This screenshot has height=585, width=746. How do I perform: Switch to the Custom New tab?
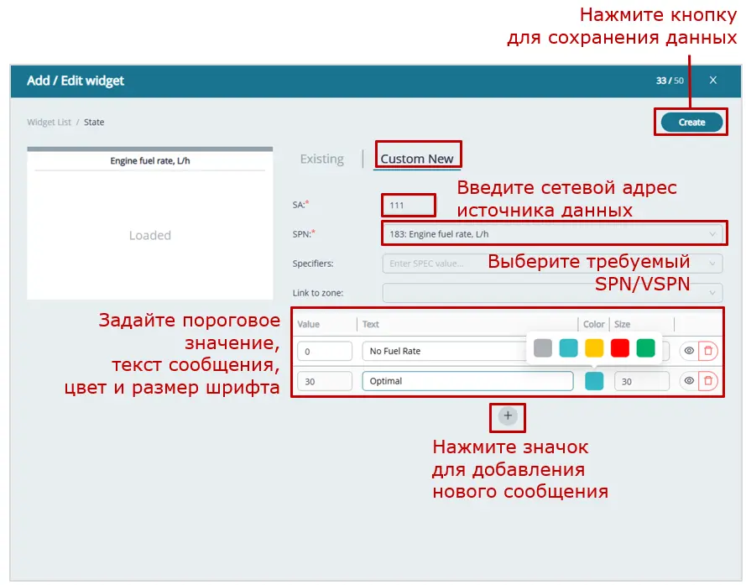[x=417, y=159]
